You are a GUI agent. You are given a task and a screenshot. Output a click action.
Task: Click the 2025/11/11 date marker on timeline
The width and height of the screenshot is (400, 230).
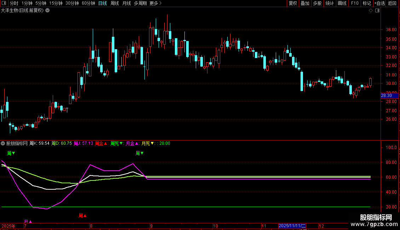(x=292, y=225)
